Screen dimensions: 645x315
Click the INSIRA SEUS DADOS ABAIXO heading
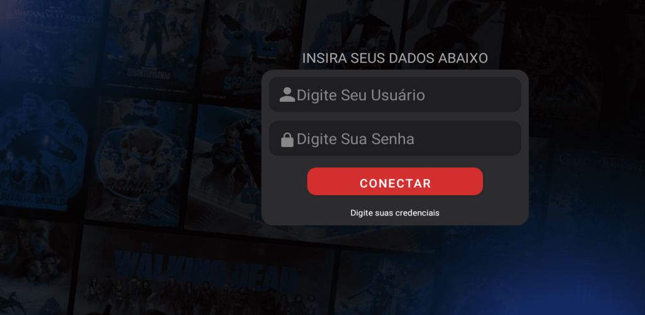395,59
